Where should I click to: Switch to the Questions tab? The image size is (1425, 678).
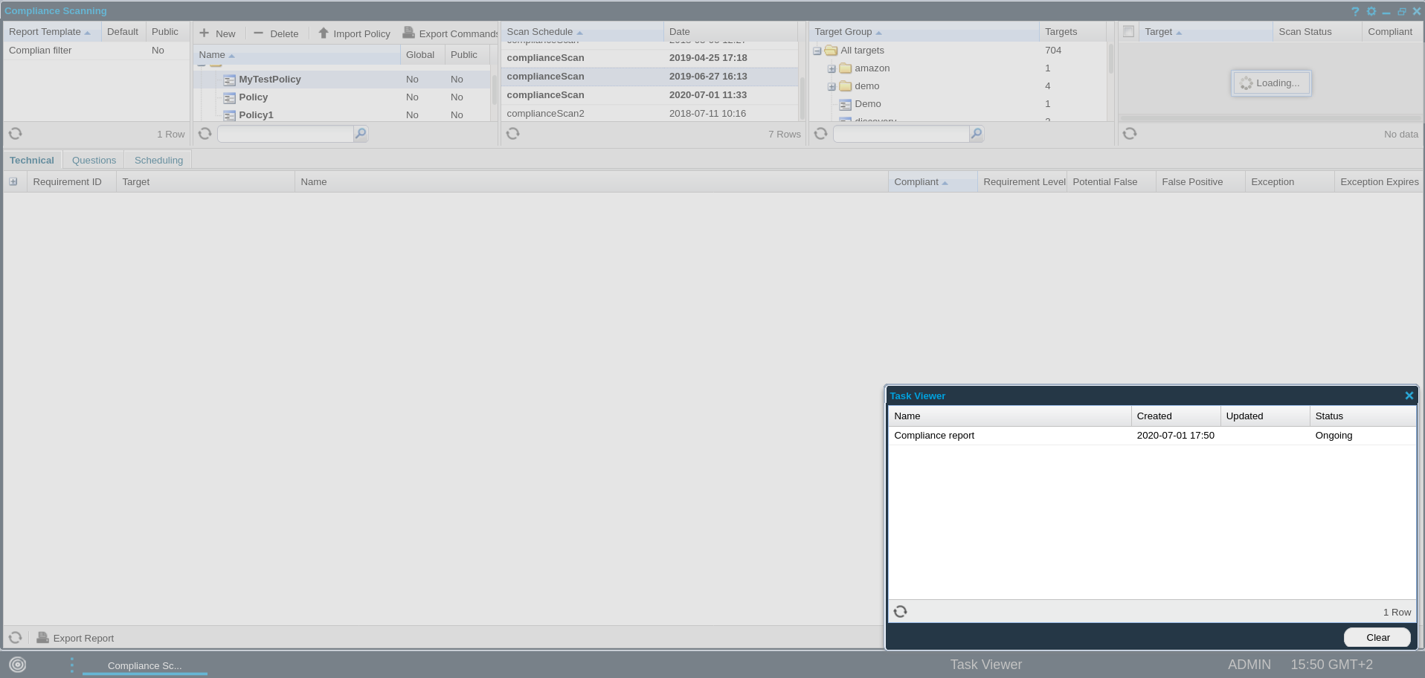pos(94,160)
